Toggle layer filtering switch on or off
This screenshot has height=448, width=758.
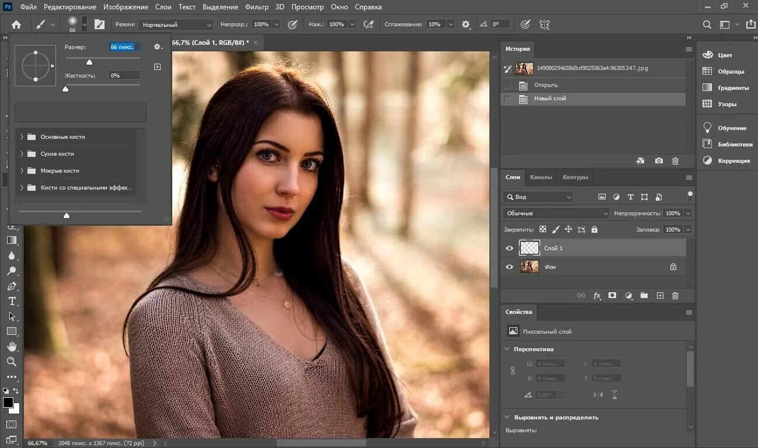click(x=690, y=196)
